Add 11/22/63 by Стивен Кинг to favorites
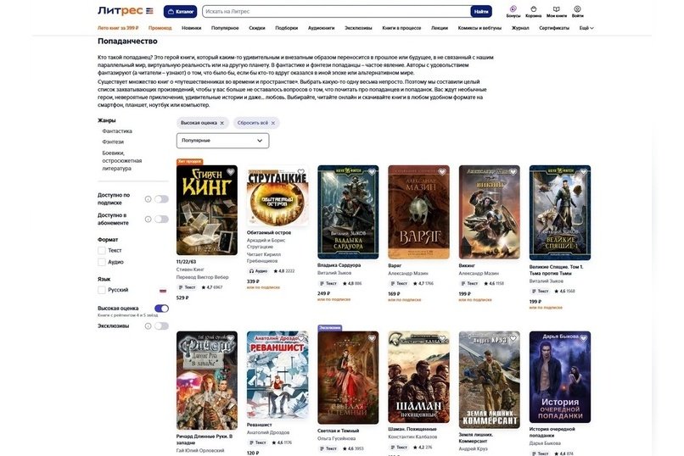Viewport: 684px width, 456px height. point(230,172)
